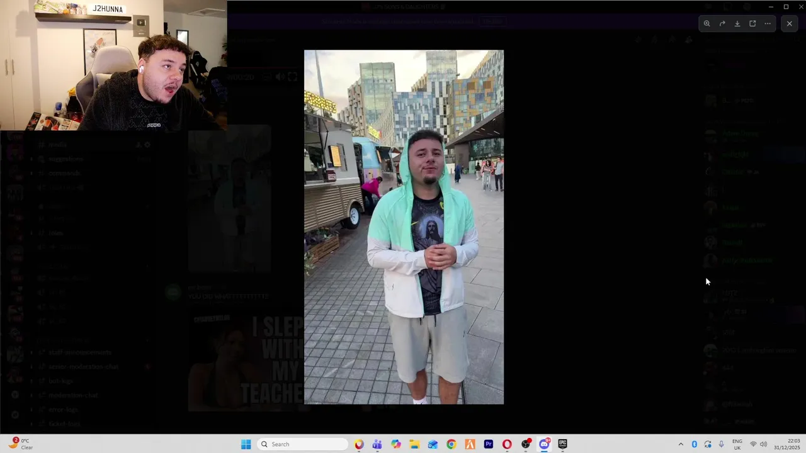Open File Explorer from the taskbar
Image resolution: width=806 pixels, height=453 pixels.
pos(414,444)
